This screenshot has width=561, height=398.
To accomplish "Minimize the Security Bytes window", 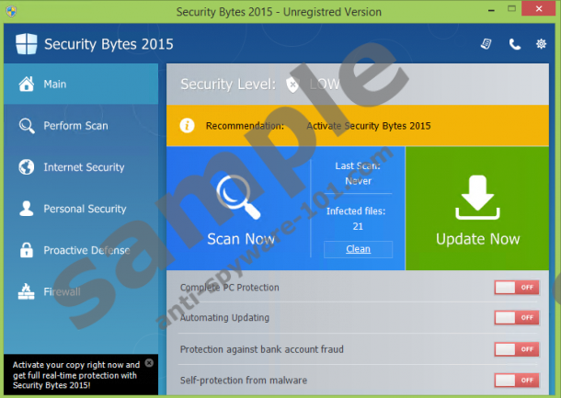I will click(x=491, y=10).
